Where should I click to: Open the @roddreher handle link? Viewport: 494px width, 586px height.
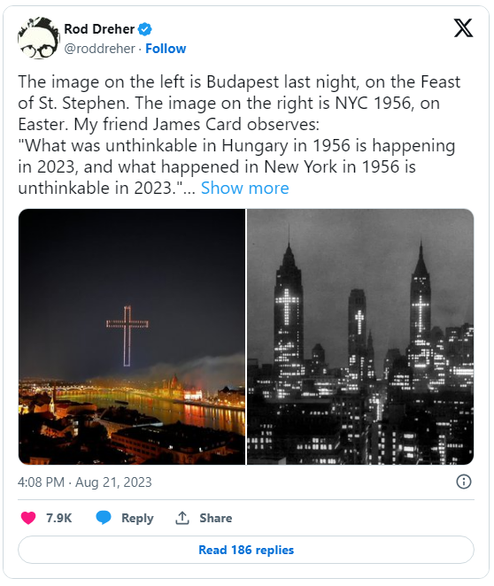click(99, 49)
